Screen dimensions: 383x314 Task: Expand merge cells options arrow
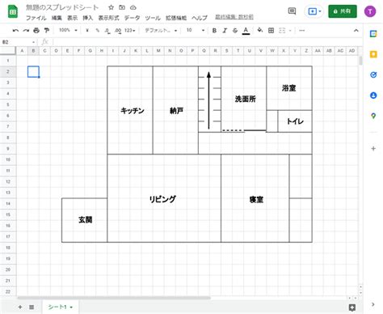point(290,31)
